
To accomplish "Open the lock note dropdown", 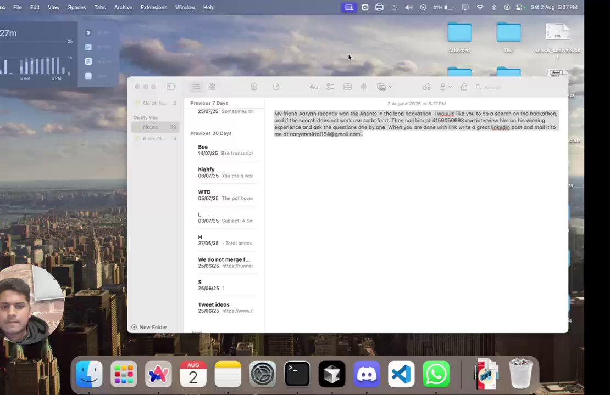I will pos(446,87).
